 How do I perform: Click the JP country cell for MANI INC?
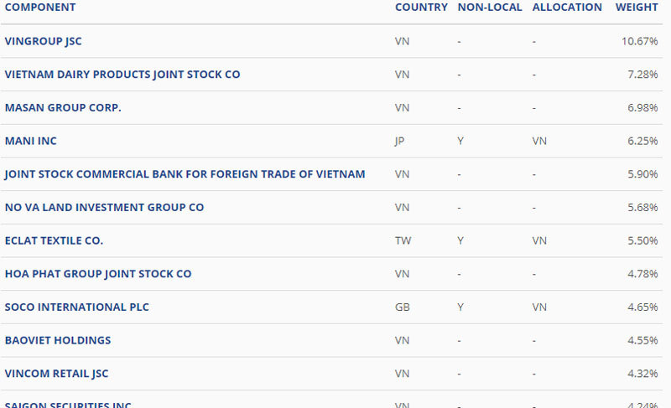399,141
